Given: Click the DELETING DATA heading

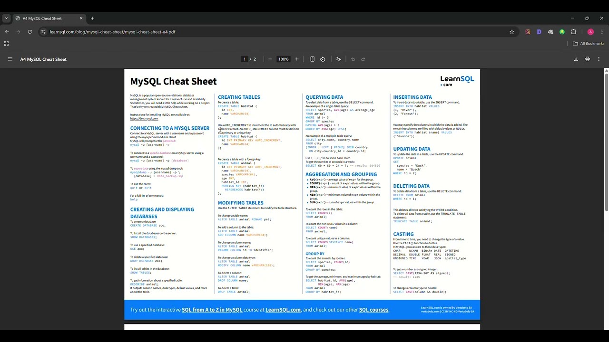Looking at the screenshot, I should pos(412,186).
